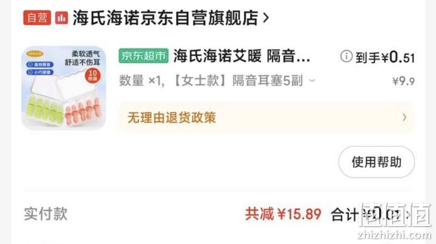This screenshot has width=436, height=244.
Task: Expand the dropdown arrow after 隔音耳塞5副
Action: [312, 81]
